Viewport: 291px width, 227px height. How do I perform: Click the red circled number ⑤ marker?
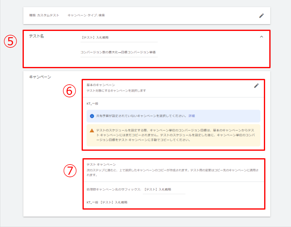pos(11,42)
